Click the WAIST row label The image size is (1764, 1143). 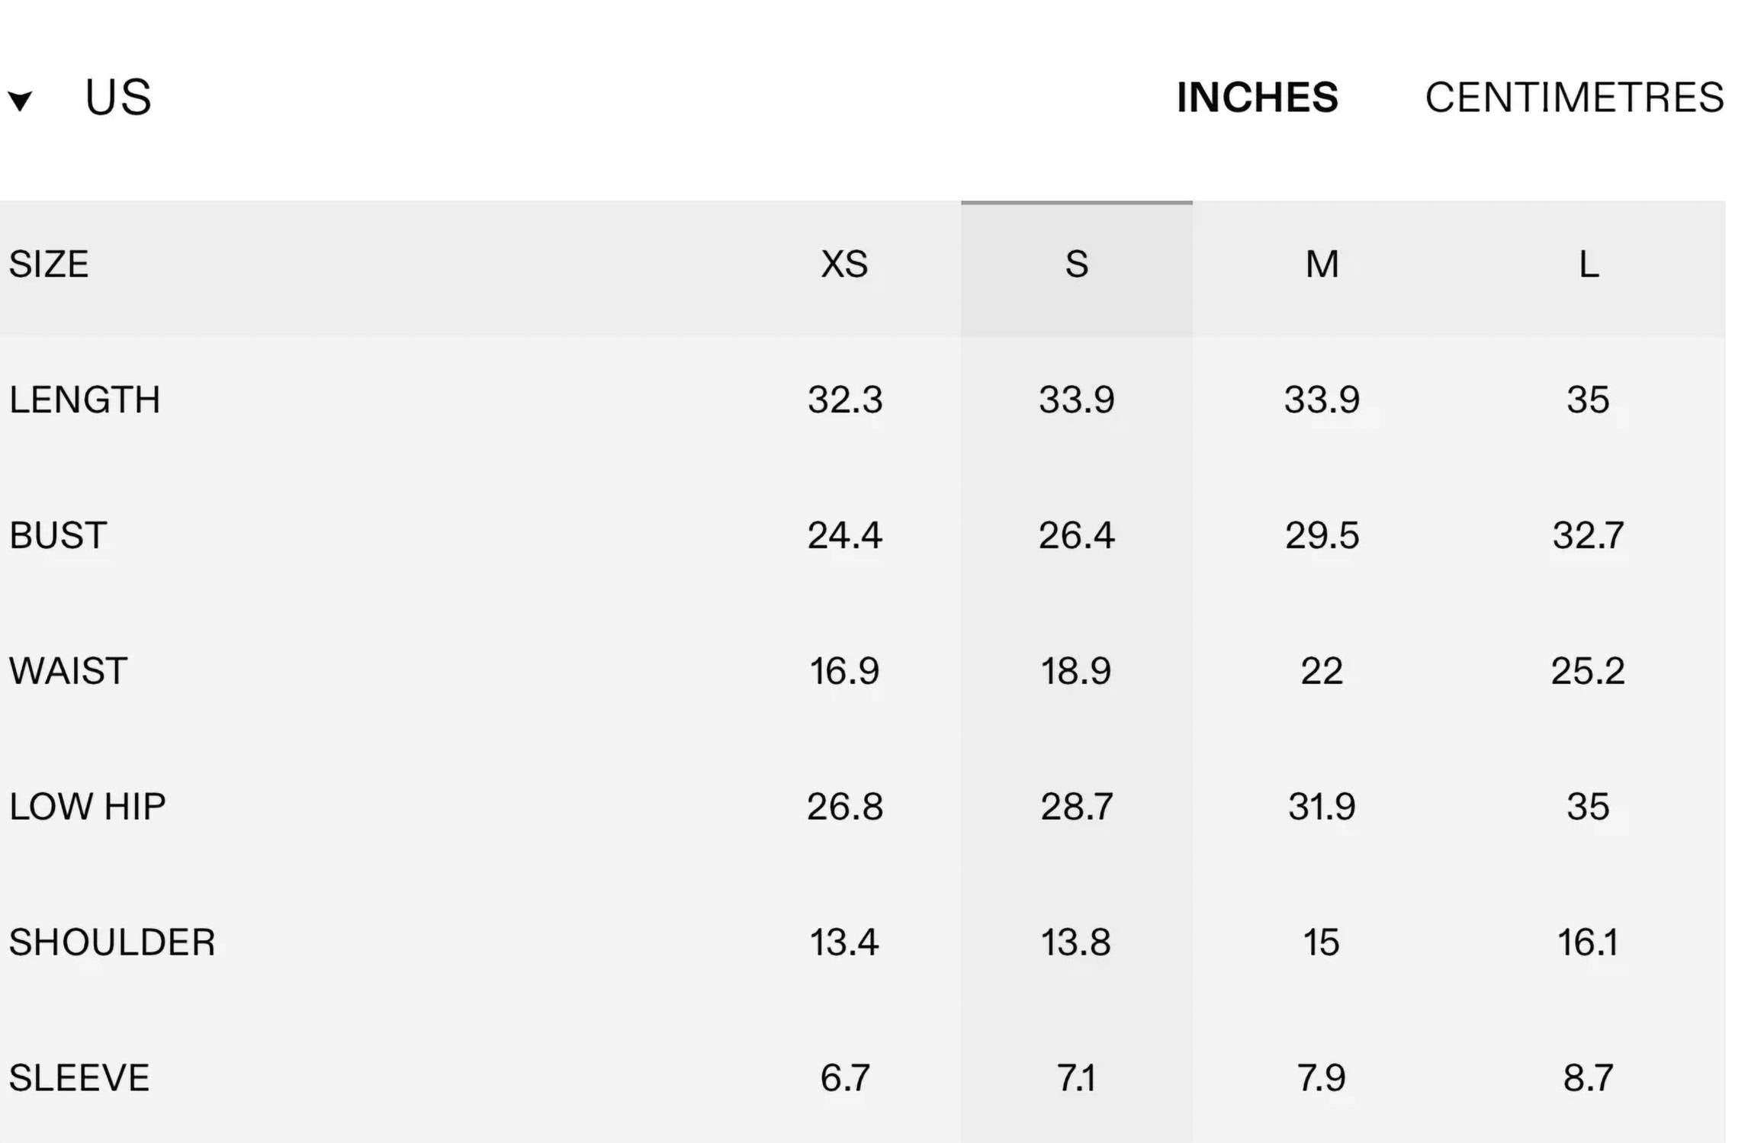68,671
